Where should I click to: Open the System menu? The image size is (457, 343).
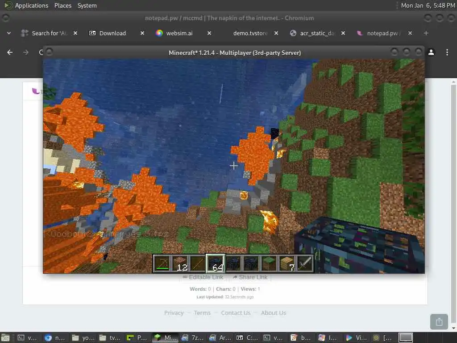87,5
